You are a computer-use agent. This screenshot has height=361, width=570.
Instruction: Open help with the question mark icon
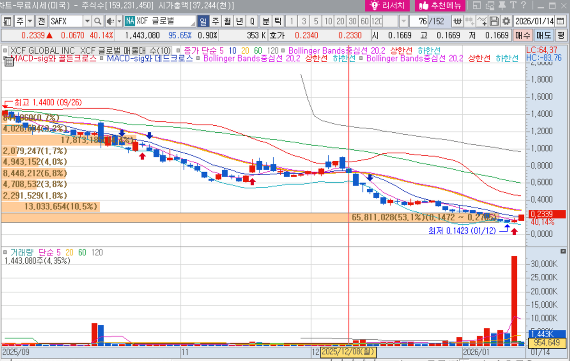pyautogui.click(x=522, y=6)
